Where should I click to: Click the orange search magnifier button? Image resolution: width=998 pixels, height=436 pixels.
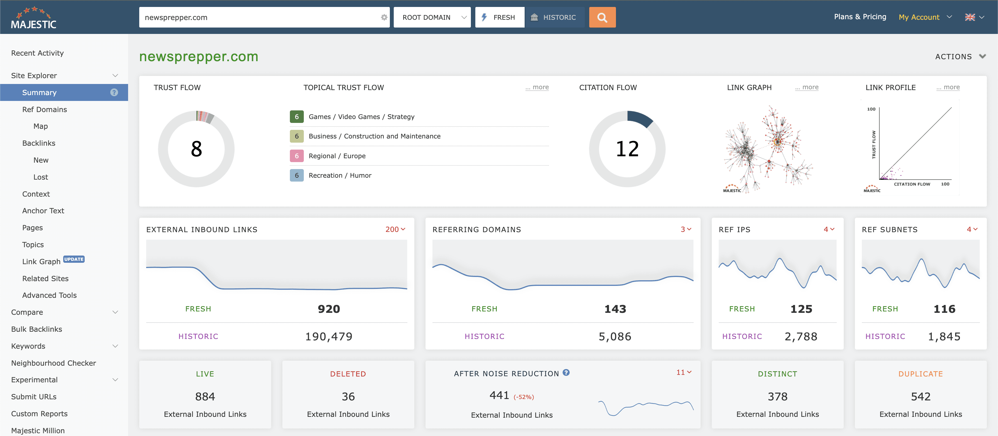pos(602,18)
